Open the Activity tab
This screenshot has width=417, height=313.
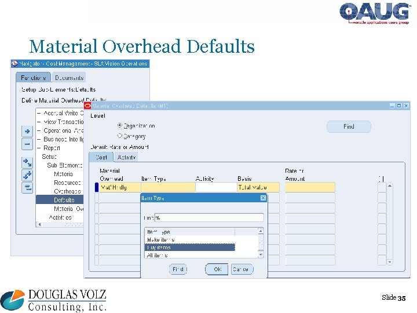[126, 157]
